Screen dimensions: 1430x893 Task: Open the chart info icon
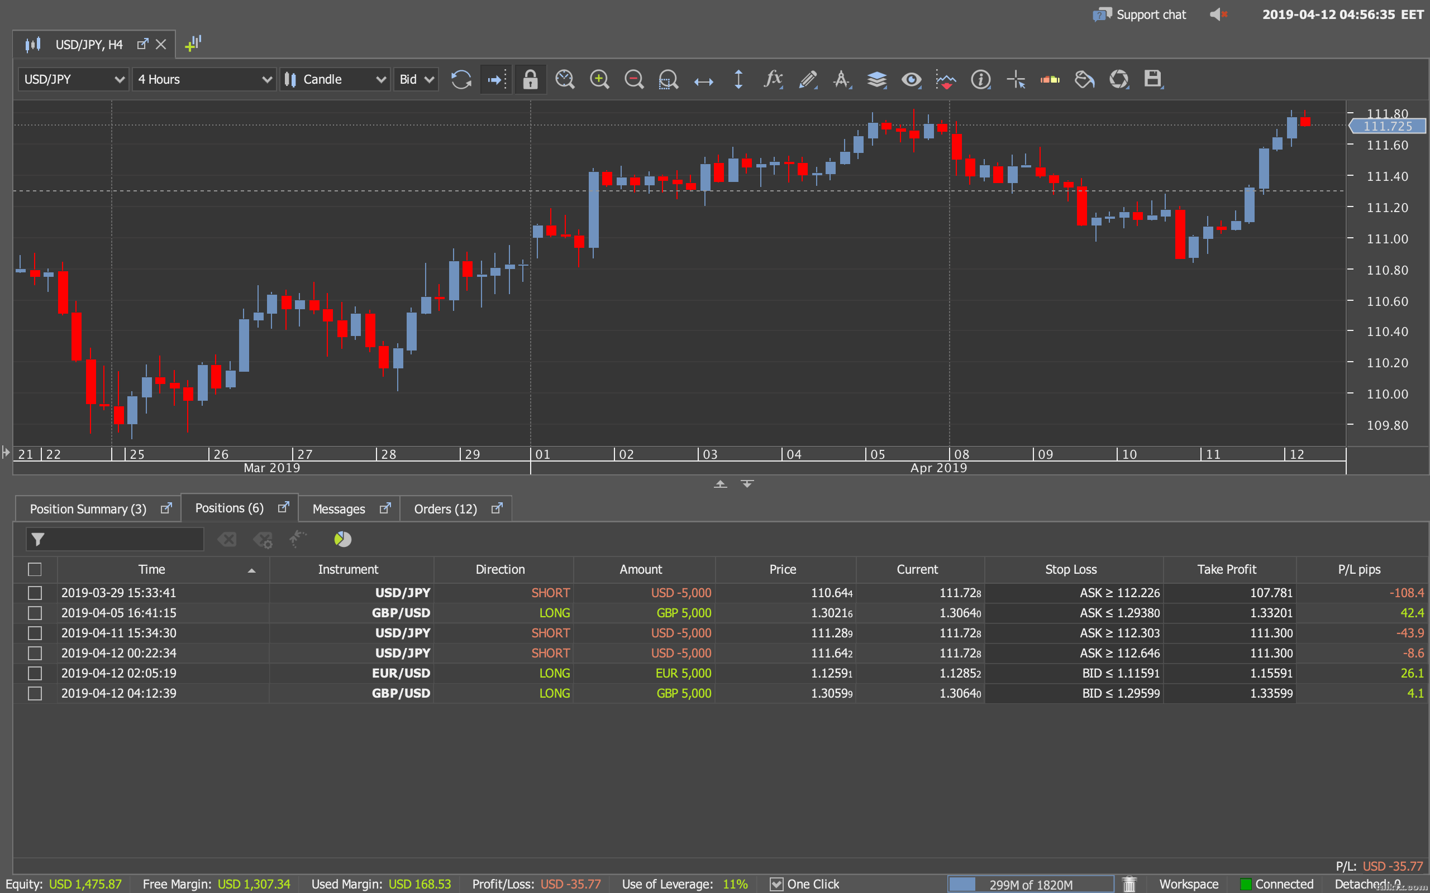click(981, 79)
